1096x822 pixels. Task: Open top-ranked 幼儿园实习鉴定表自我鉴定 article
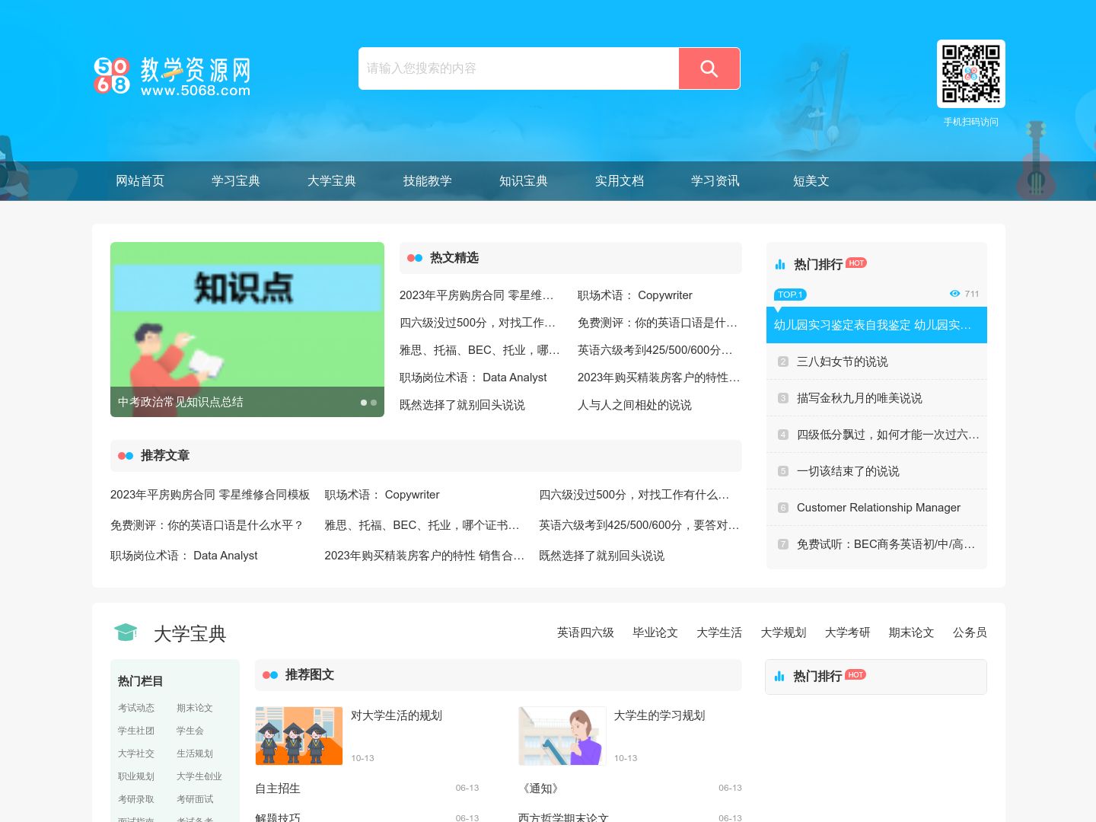(877, 325)
